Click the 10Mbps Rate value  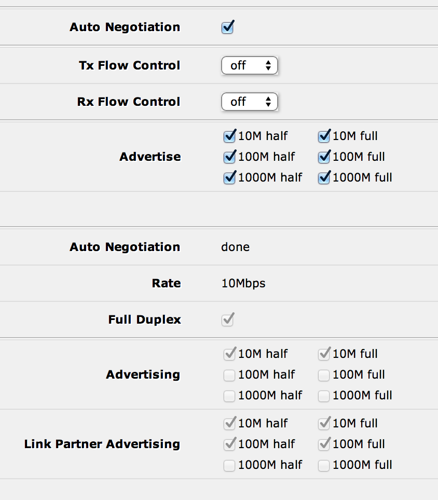(x=243, y=284)
